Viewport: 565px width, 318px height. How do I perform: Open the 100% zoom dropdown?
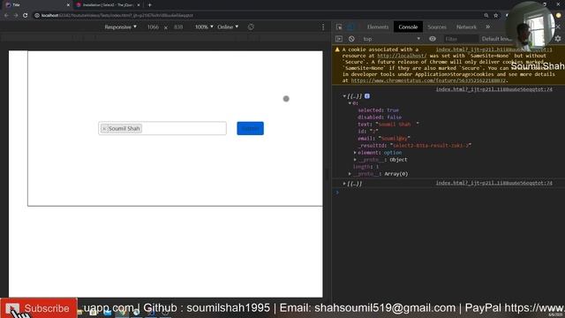point(204,27)
